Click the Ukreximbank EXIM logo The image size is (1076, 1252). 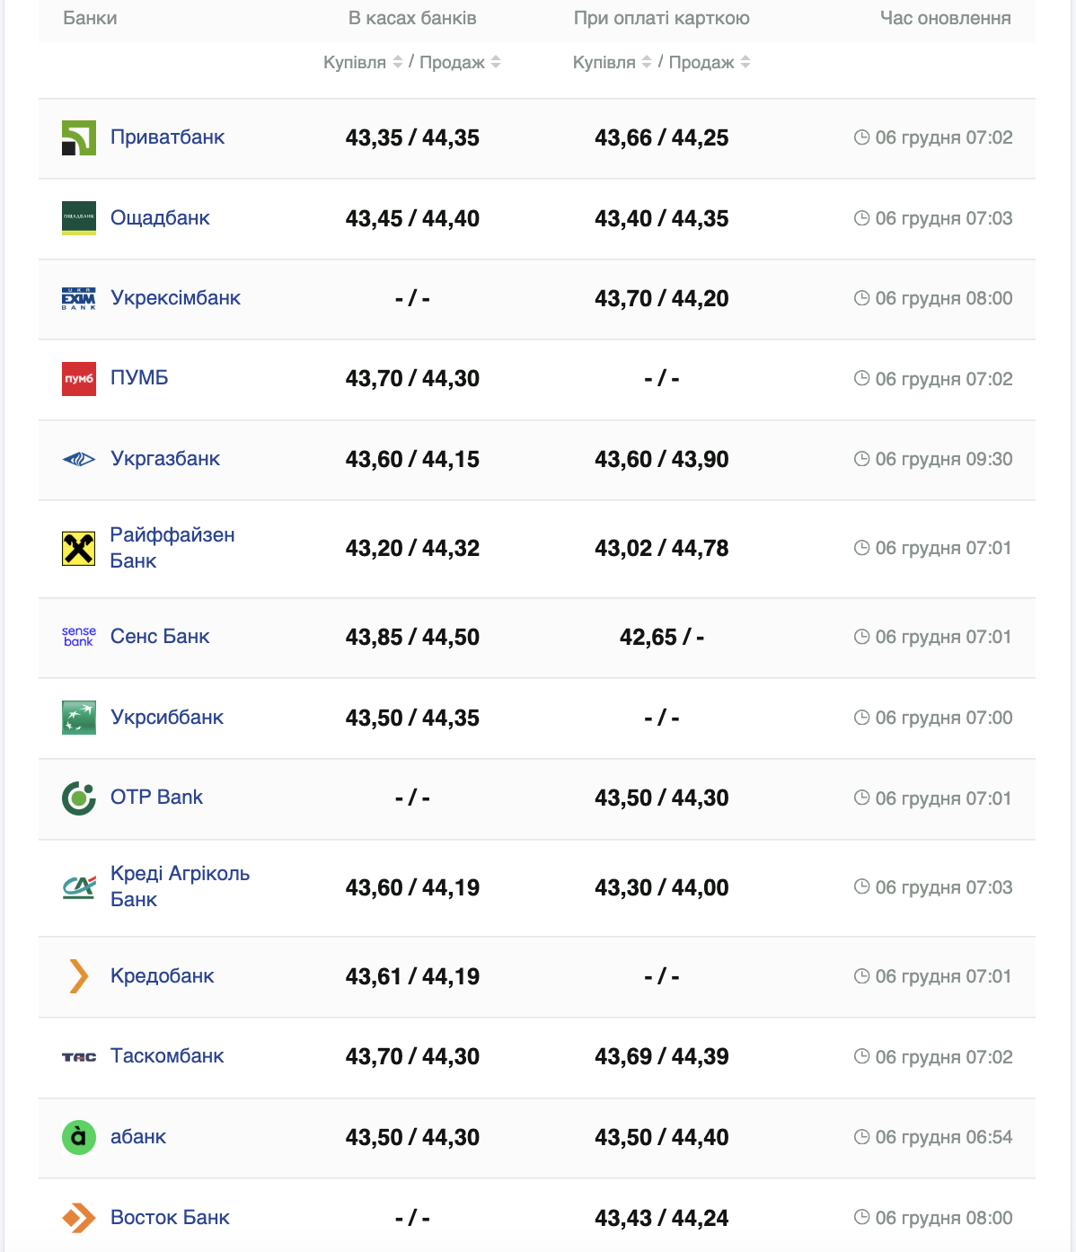coord(79,298)
